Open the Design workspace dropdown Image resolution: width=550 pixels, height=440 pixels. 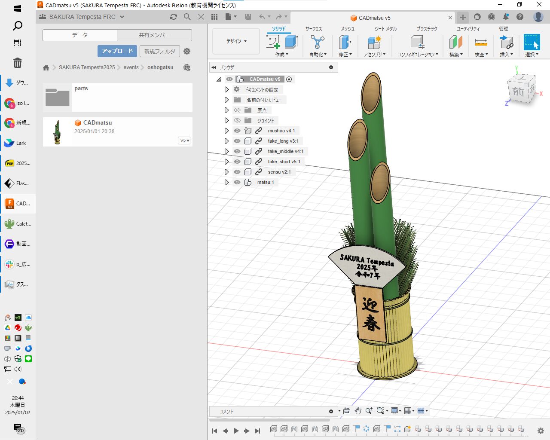[x=236, y=41]
